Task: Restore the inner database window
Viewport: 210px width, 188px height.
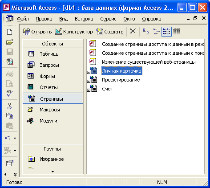Action: 195,18
